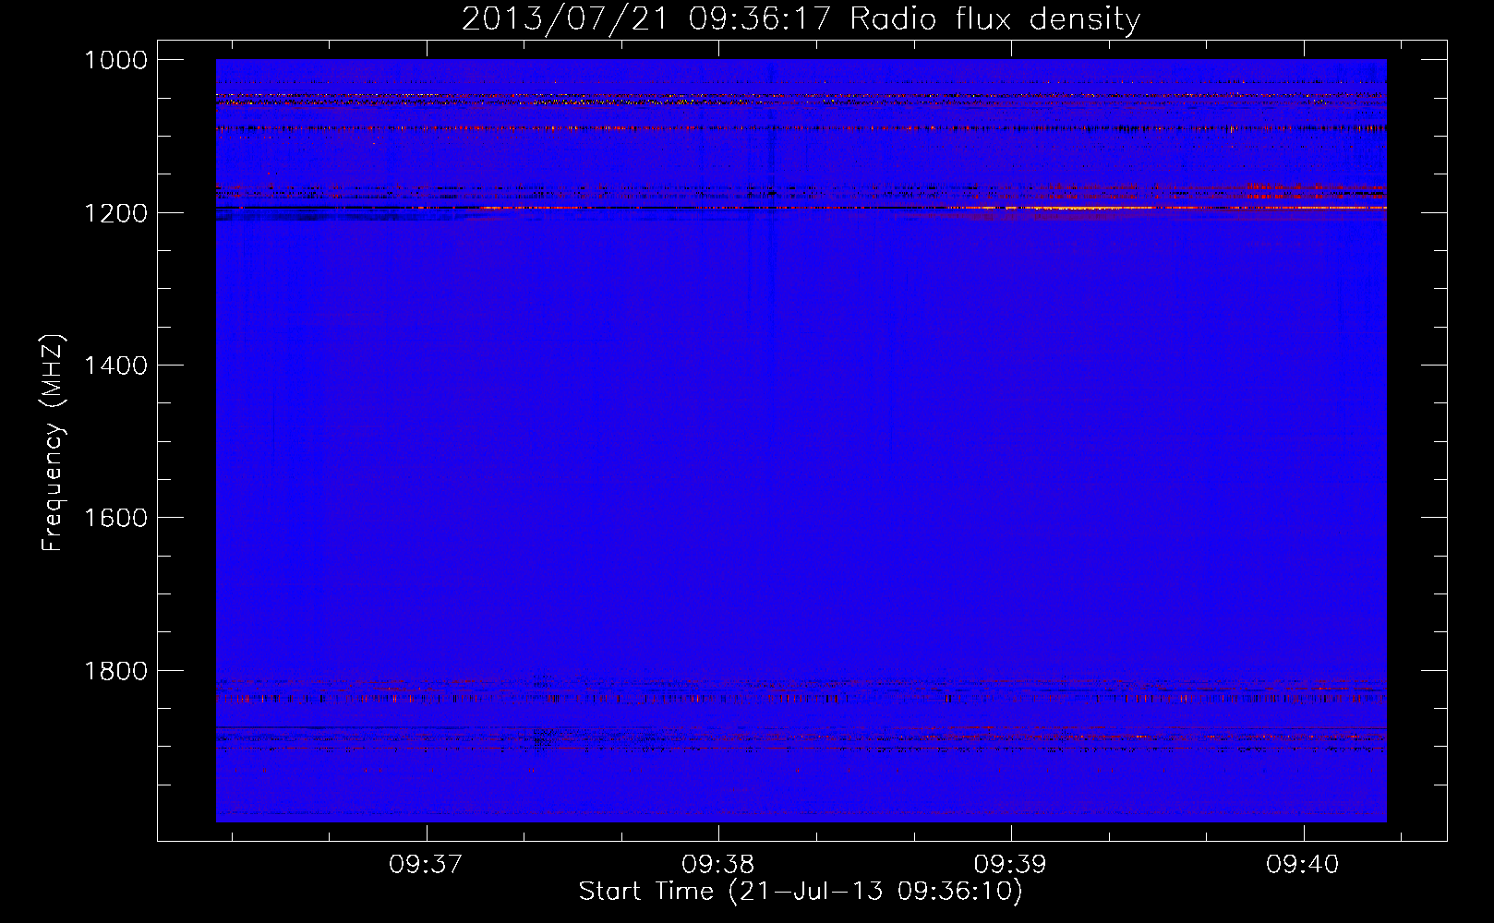This screenshot has height=923, width=1494.
Task: Click the '09:40' time axis label
Action: [x=1302, y=865]
